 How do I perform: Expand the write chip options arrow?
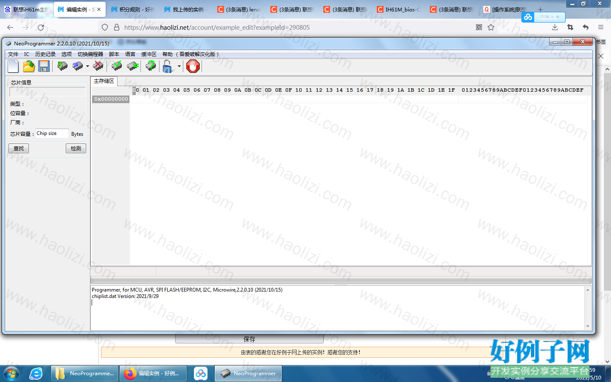click(87, 66)
